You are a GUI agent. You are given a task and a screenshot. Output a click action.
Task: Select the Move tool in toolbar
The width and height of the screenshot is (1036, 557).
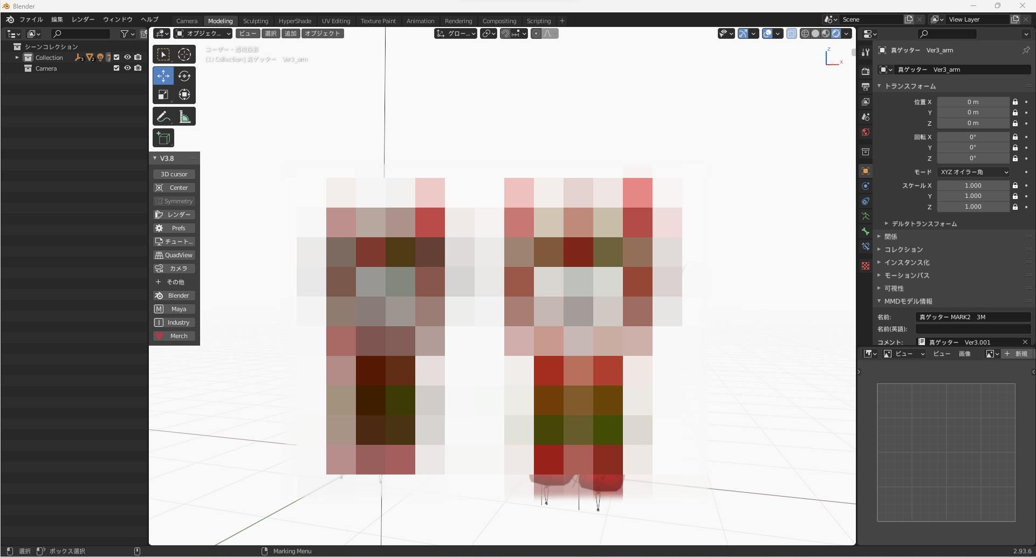tap(163, 76)
